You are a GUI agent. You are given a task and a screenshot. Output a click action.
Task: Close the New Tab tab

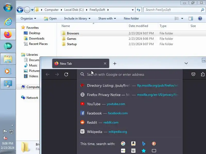[105, 63]
